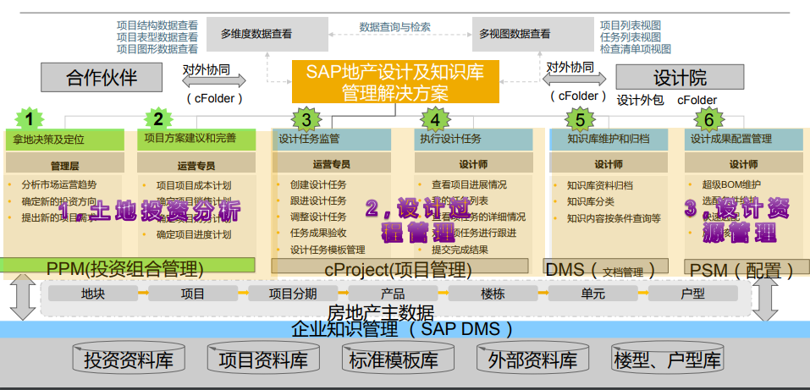Click 设计师 under 执行设计任务

tap(473, 164)
